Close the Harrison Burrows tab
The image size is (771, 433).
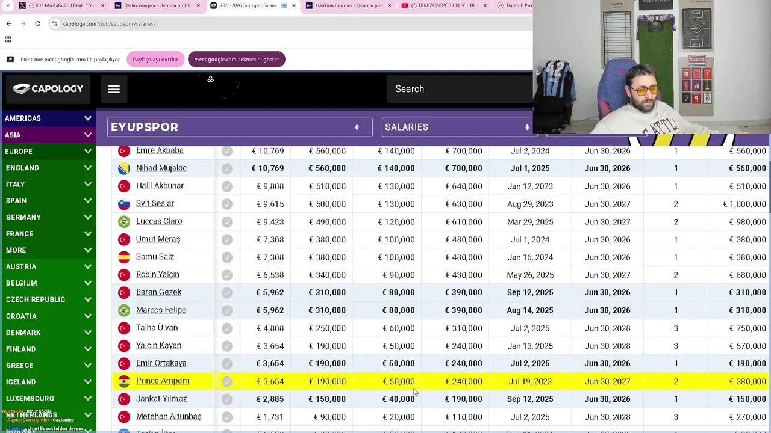(x=389, y=5)
